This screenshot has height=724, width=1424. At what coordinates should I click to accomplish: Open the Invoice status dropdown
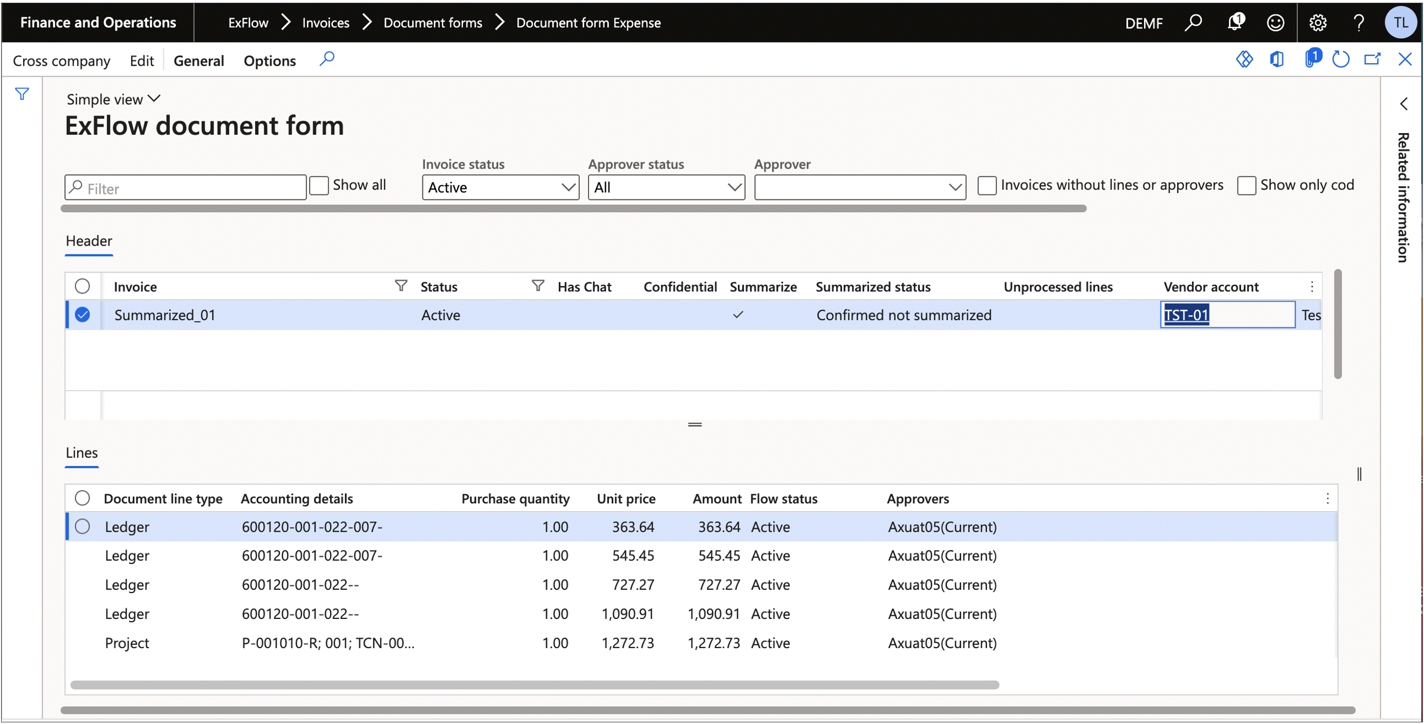(501, 188)
